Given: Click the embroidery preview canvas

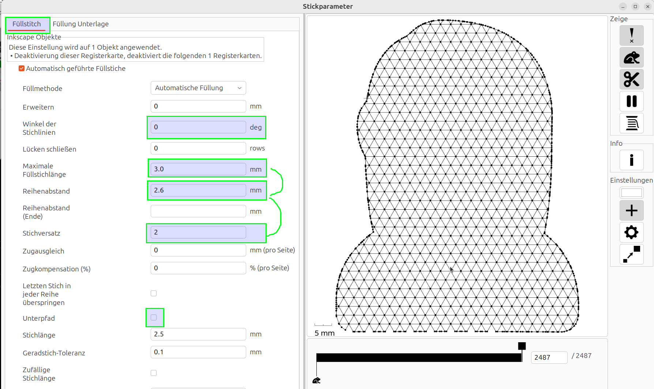Looking at the screenshot, I should click(457, 176).
